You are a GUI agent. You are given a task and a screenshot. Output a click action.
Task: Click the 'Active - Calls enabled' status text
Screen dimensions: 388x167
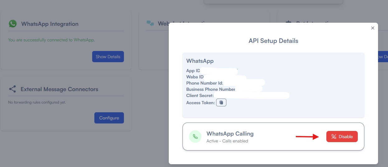pyautogui.click(x=227, y=141)
